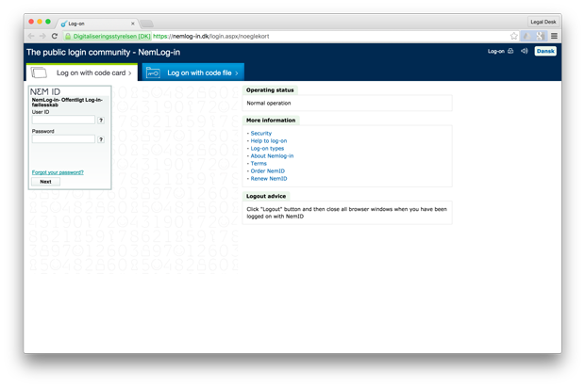Open the Security link

click(261, 133)
